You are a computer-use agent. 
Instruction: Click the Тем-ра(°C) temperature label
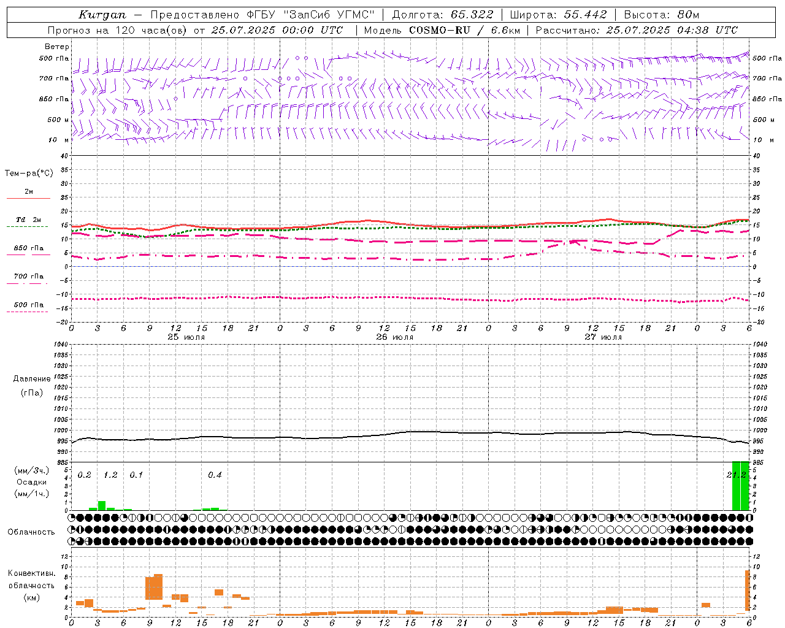click(x=29, y=174)
